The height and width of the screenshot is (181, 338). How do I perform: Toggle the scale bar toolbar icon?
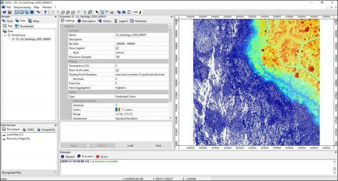[x=136, y=12]
